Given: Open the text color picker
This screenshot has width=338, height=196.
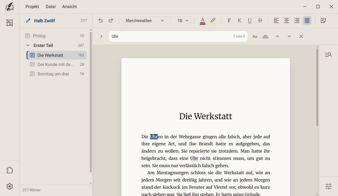Looking at the screenshot, I should [x=202, y=21].
